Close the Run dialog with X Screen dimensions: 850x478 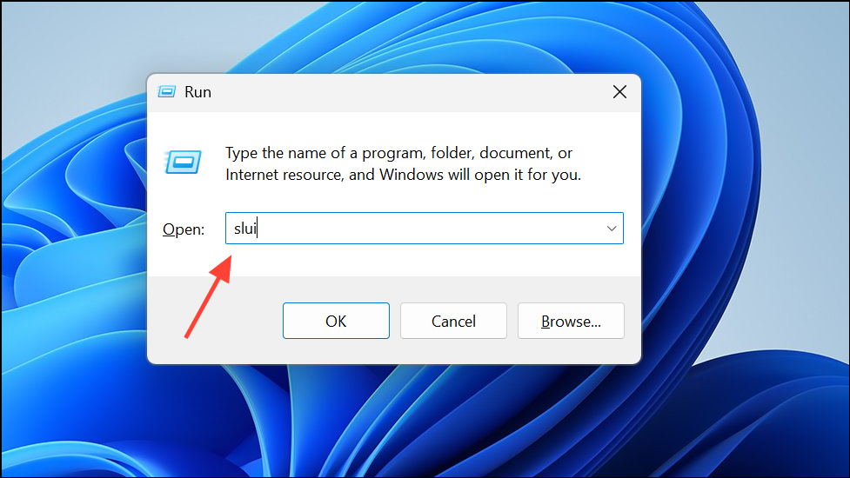point(619,92)
